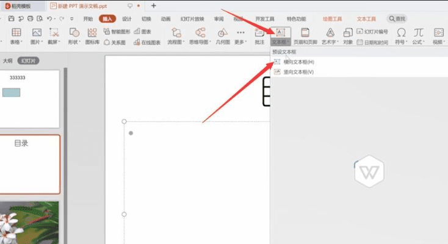Image resolution: width=448 pixels, height=244 pixels.
Task: Open Print Preview from quick access bar
Action: (40, 18)
